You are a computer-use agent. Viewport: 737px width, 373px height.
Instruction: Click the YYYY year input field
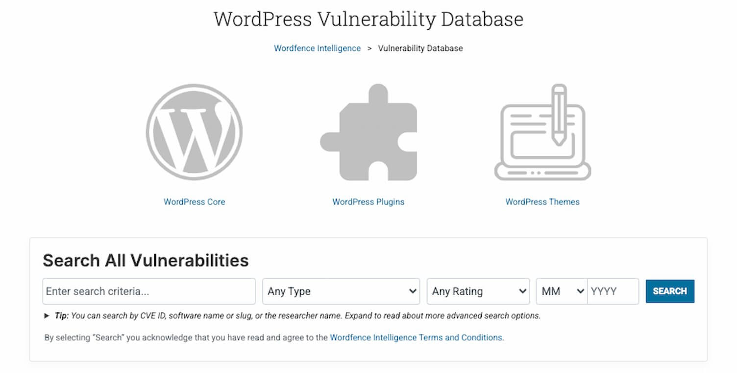[x=613, y=291]
